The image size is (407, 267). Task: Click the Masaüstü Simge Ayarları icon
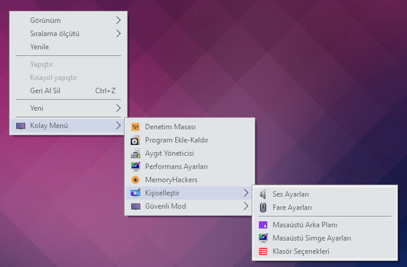(x=263, y=238)
